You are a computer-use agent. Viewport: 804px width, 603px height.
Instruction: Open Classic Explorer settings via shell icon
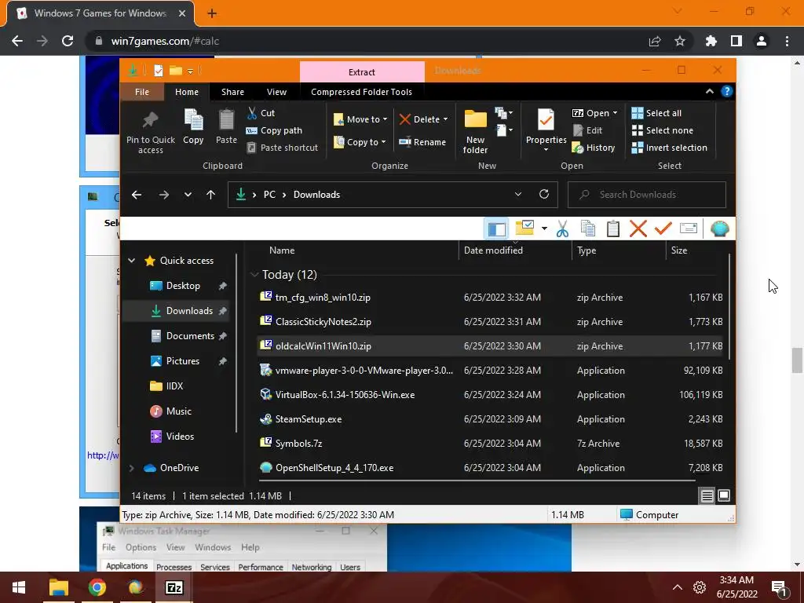pyautogui.click(x=719, y=228)
